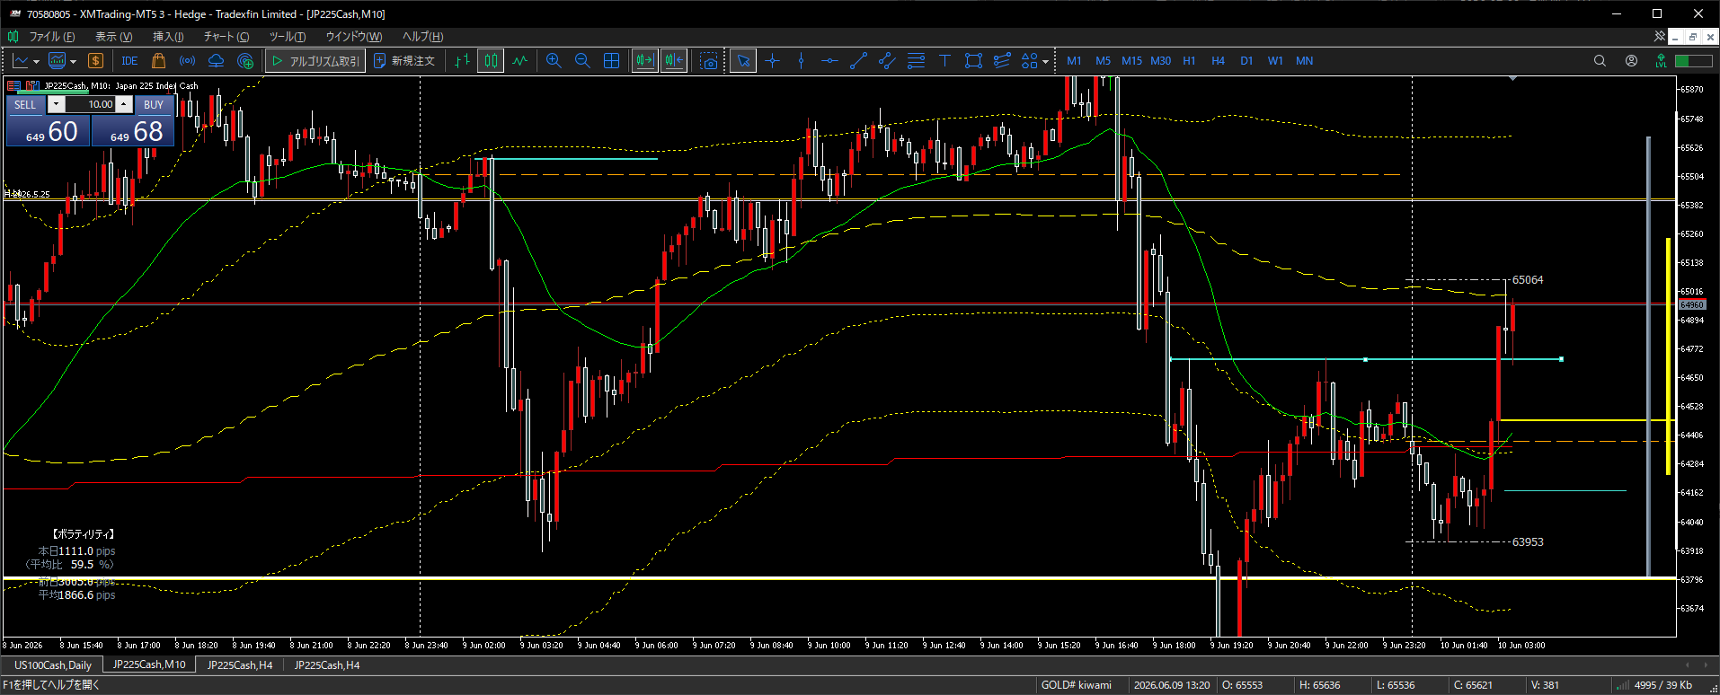Click the BUY one-click button
The image size is (1720, 695).
(x=154, y=105)
